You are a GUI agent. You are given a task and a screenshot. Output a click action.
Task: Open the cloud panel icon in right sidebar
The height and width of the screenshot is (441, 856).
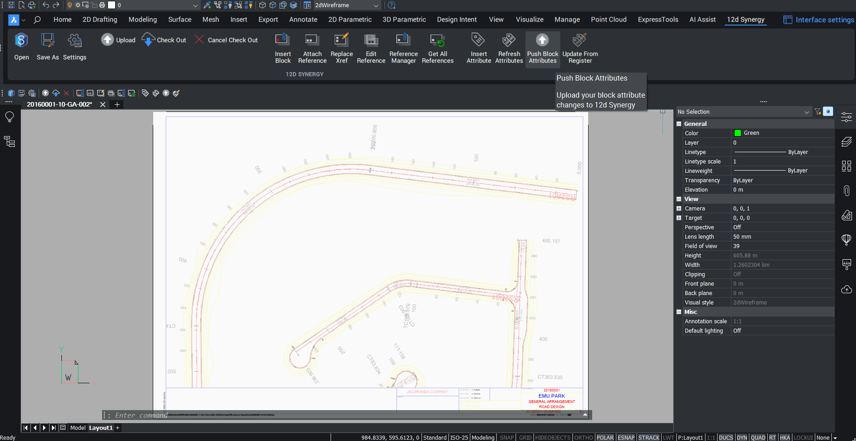[846, 289]
